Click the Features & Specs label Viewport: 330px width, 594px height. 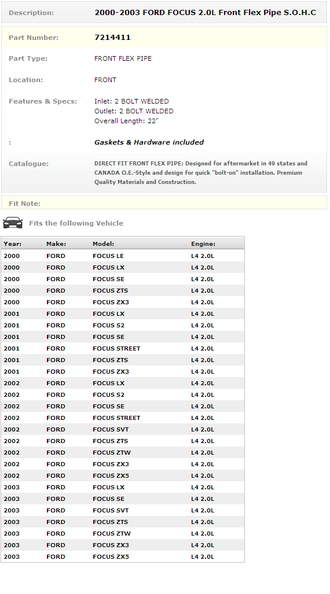tap(43, 101)
